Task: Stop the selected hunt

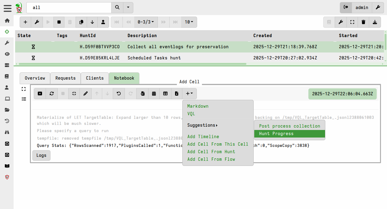Action: 59,22
